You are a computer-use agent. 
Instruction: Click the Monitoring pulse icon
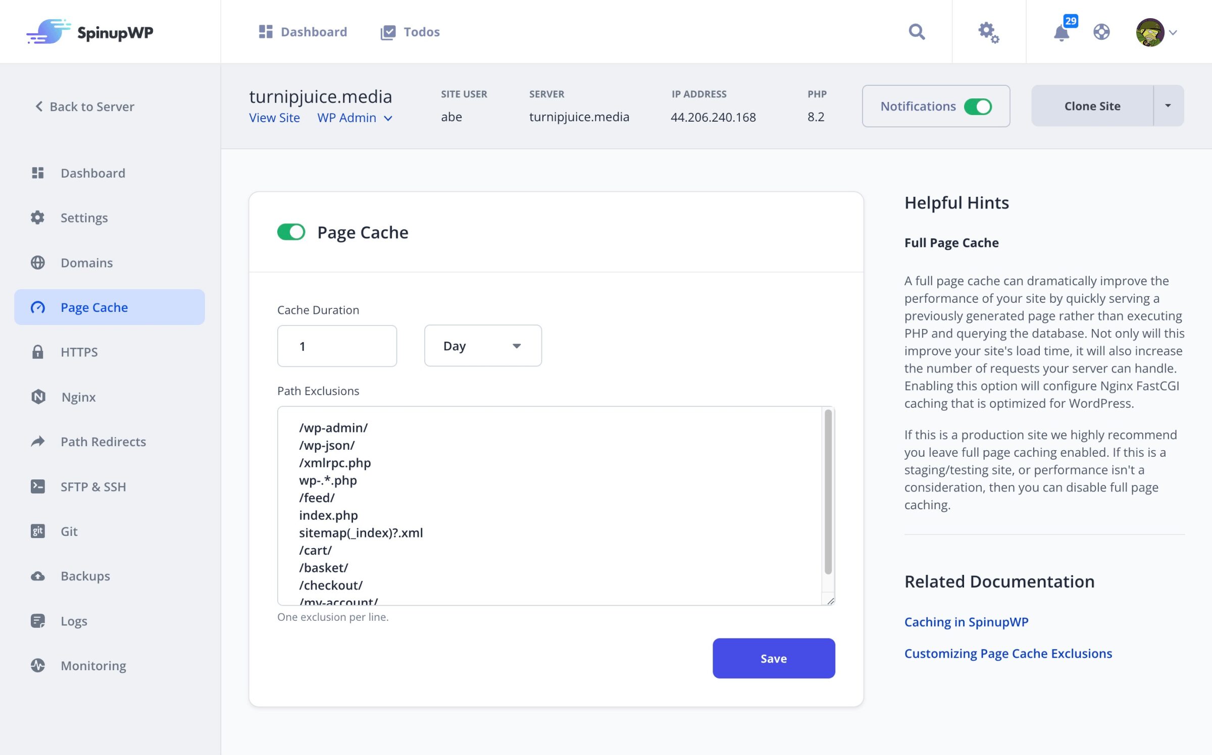click(x=38, y=666)
